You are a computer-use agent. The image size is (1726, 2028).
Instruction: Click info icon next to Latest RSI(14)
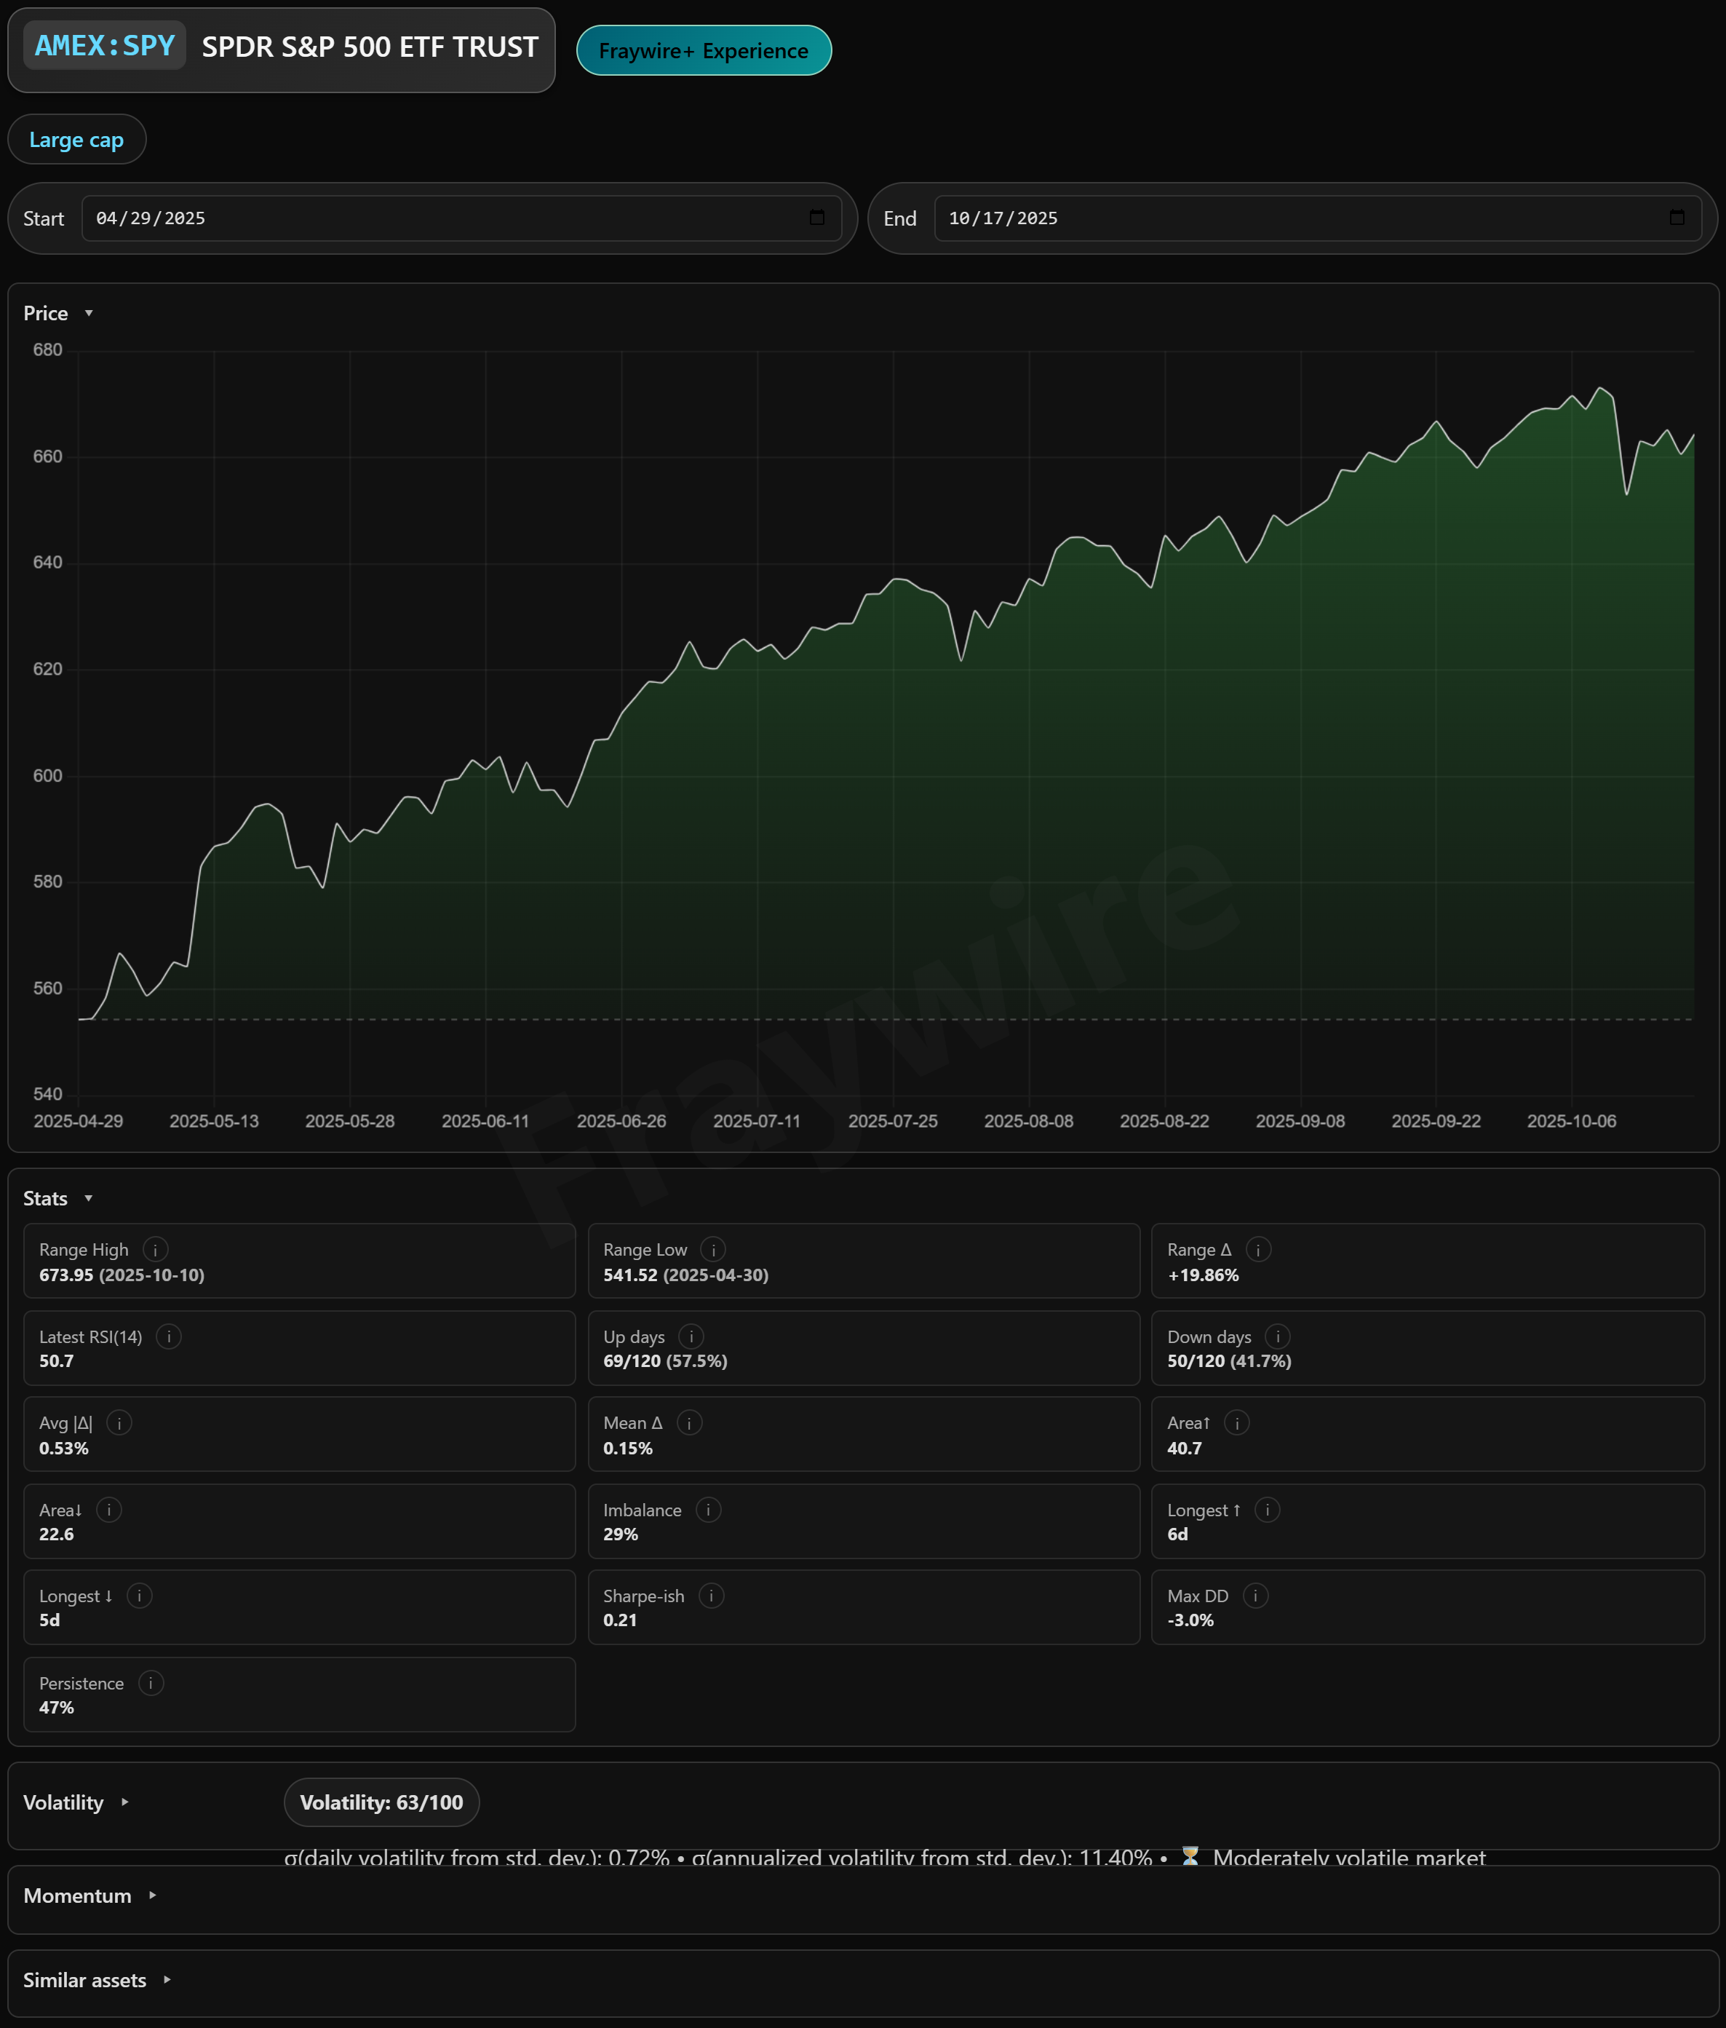click(168, 1336)
